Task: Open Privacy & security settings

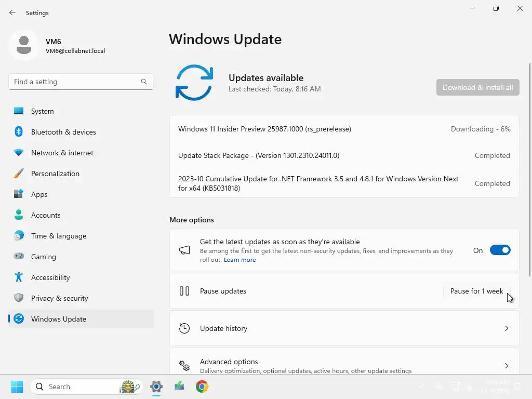Action: pos(81,298)
